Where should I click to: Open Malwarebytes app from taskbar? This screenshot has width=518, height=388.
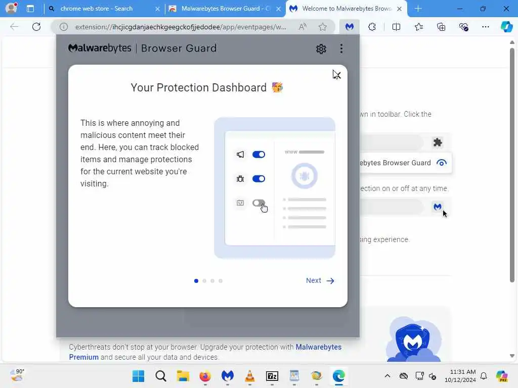(227, 376)
